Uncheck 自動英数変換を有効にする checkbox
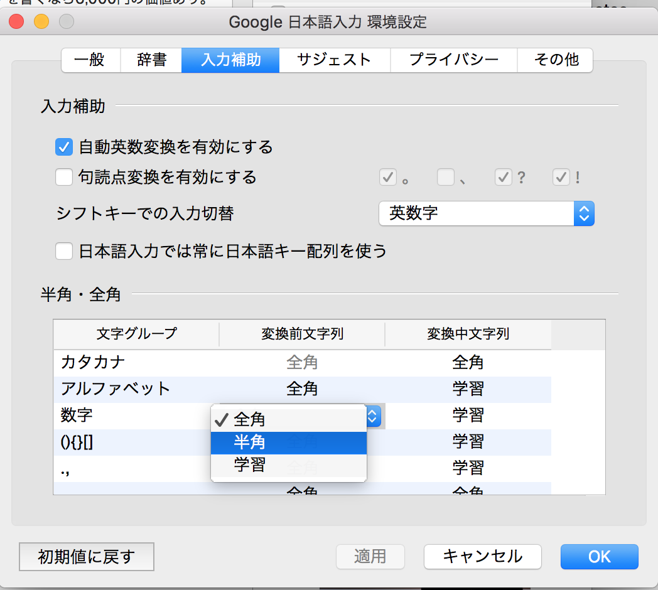 pos(64,147)
